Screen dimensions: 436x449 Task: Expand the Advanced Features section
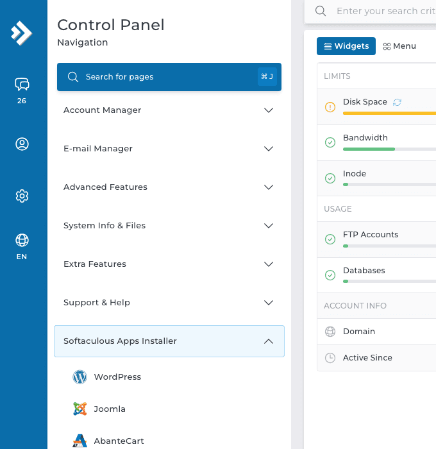tap(169, 187)
